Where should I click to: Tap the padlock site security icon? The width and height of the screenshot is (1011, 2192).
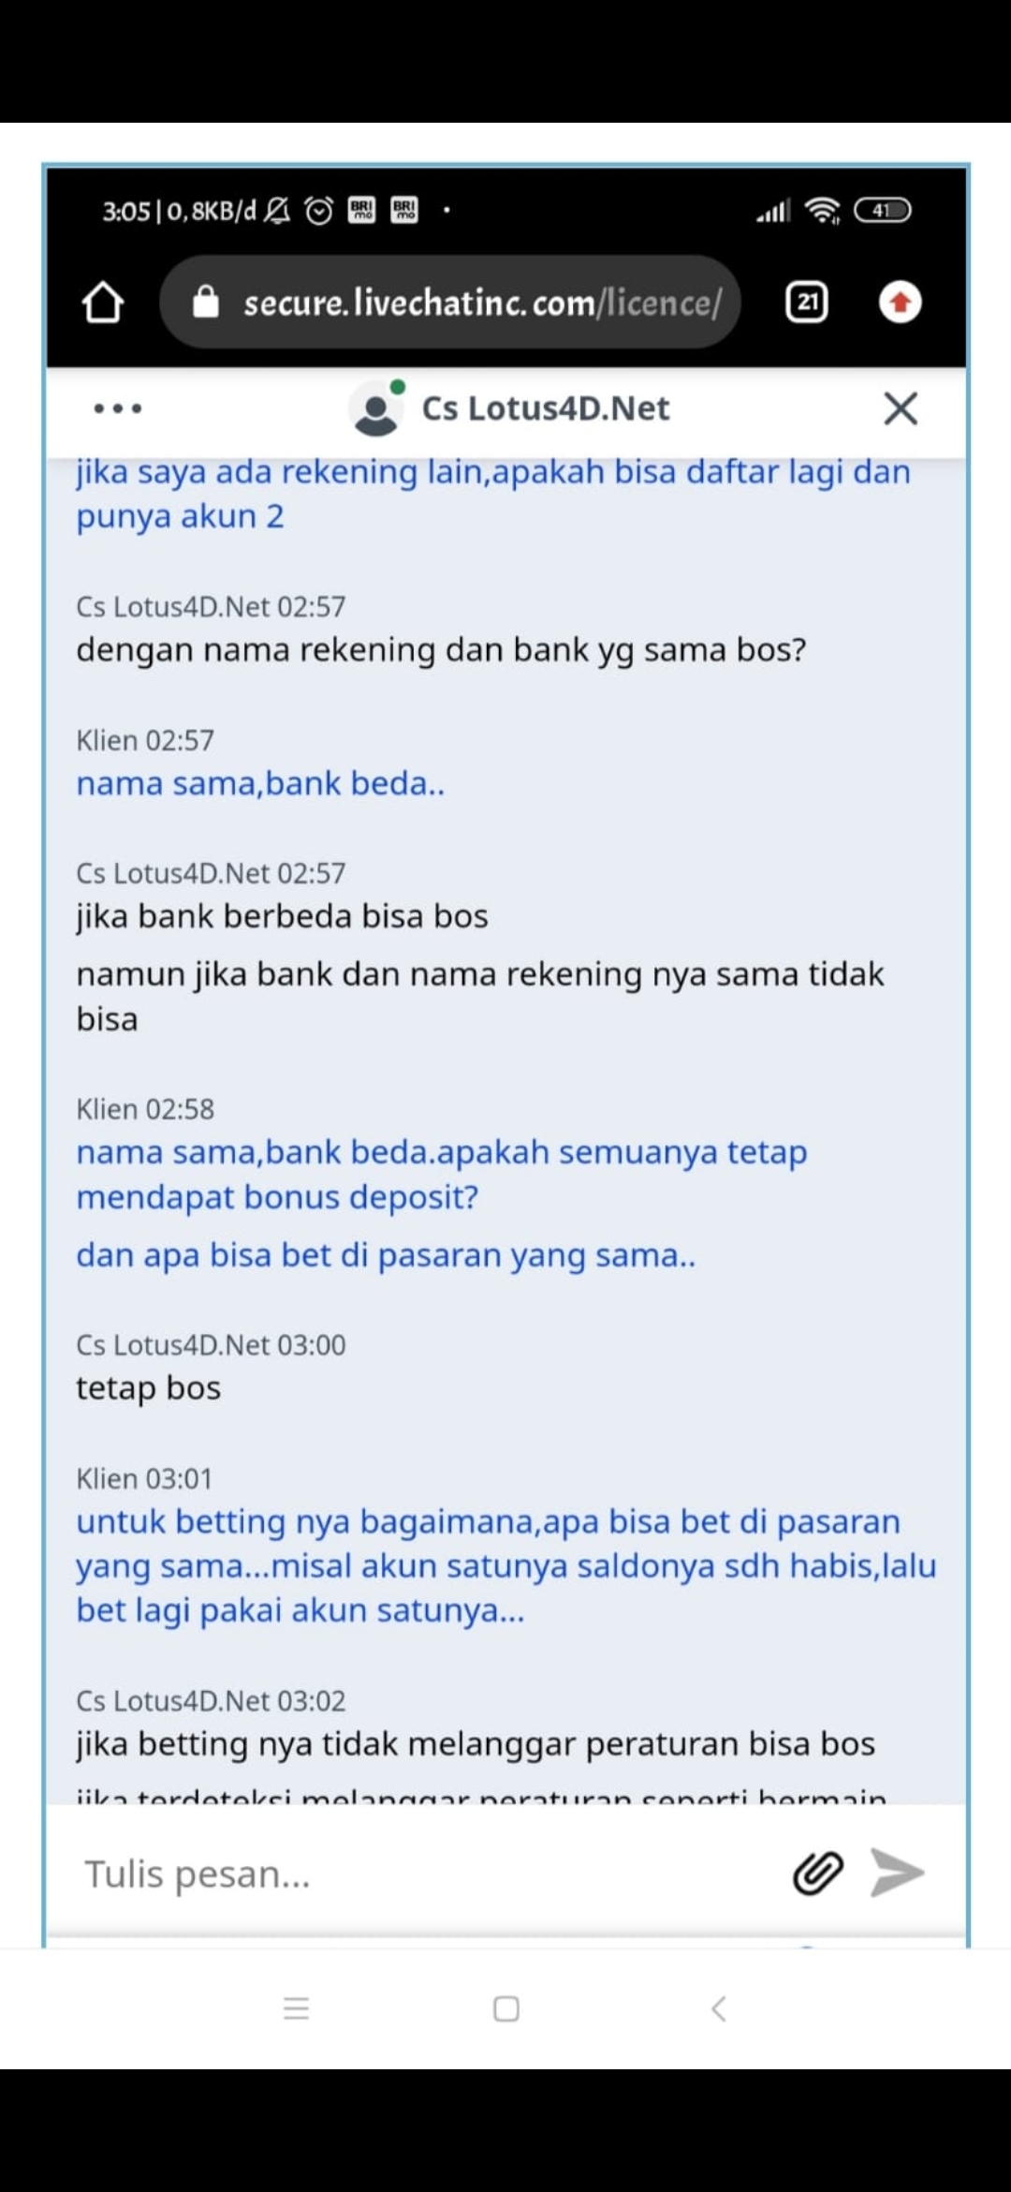click(x=206, y=303)
